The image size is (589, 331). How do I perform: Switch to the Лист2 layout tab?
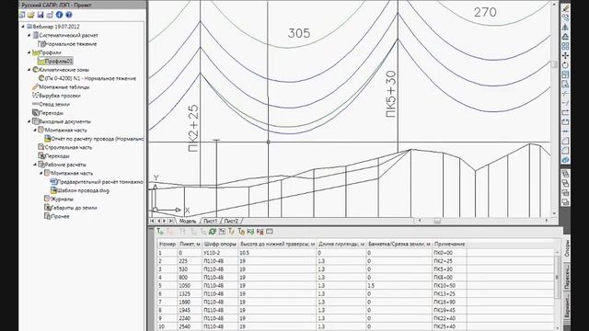tap(231, 221)
